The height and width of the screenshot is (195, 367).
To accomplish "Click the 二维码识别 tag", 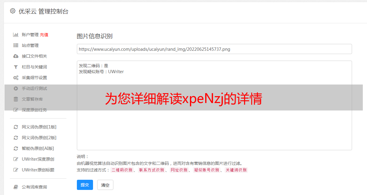I will 122,170.
